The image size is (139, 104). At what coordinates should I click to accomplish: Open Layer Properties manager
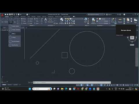[61, 21]
